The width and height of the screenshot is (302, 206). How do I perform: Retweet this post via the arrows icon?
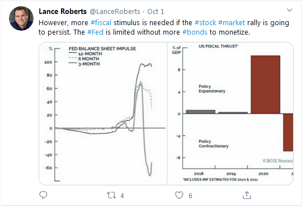111,195
